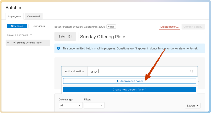Viewport: 211px width, 113px height.
Task: Open the In progress tab
Action: [15, 16]
